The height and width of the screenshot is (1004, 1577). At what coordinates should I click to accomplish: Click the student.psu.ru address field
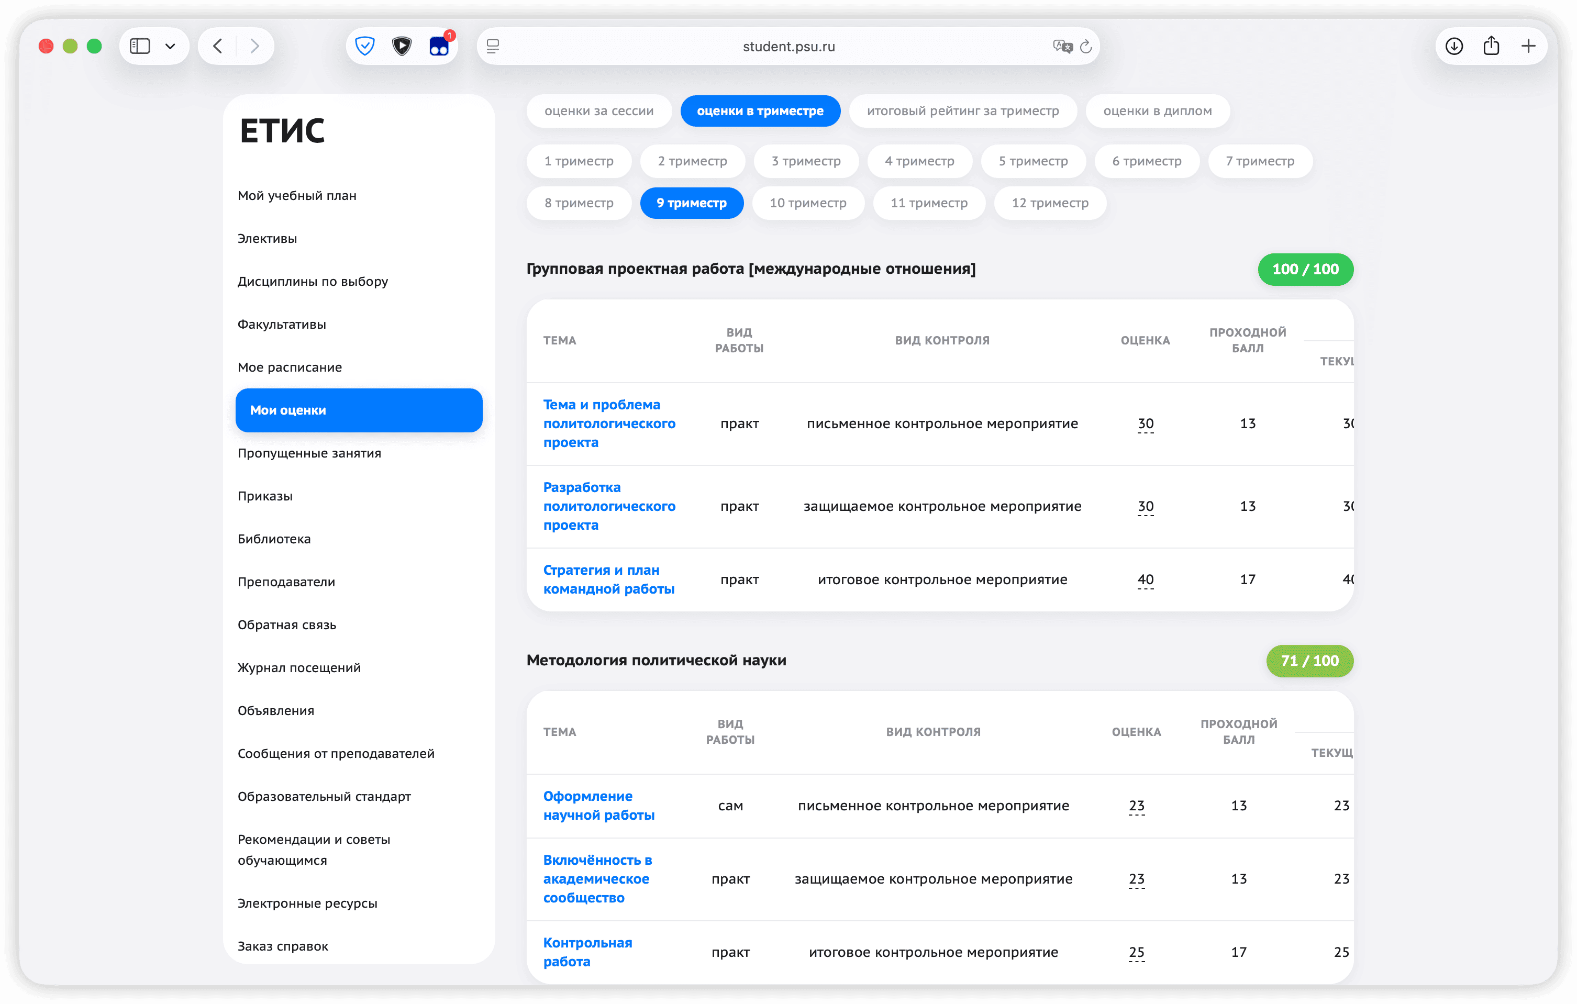click(x=788, y=47)
